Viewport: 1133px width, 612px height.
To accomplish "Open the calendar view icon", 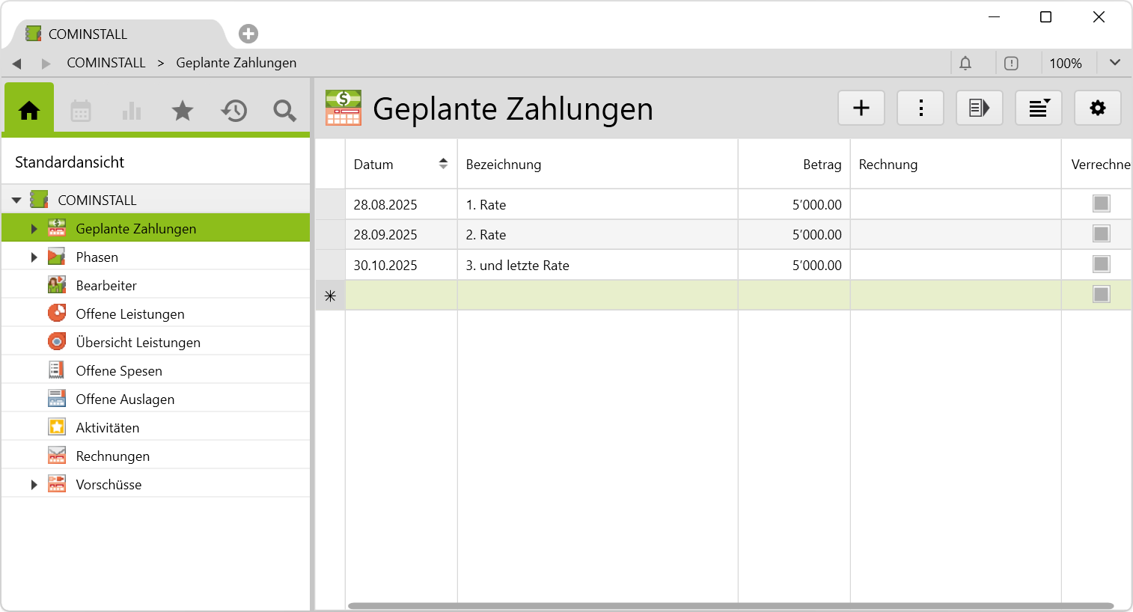I will pos(81,111).
